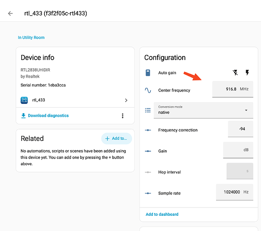The image size is (261, 231).
Task: Open the In Utility Room area link
Action: (x=31, y=37)
